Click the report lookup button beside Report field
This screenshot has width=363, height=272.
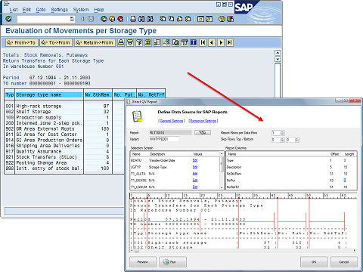(203, 132)
